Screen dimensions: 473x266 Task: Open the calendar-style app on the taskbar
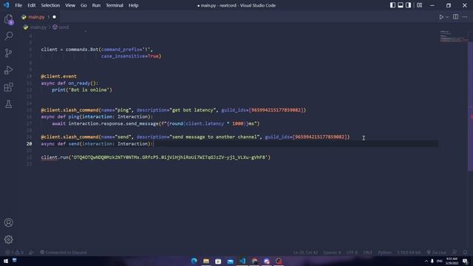pyautogui.click(x=219, y=261)
